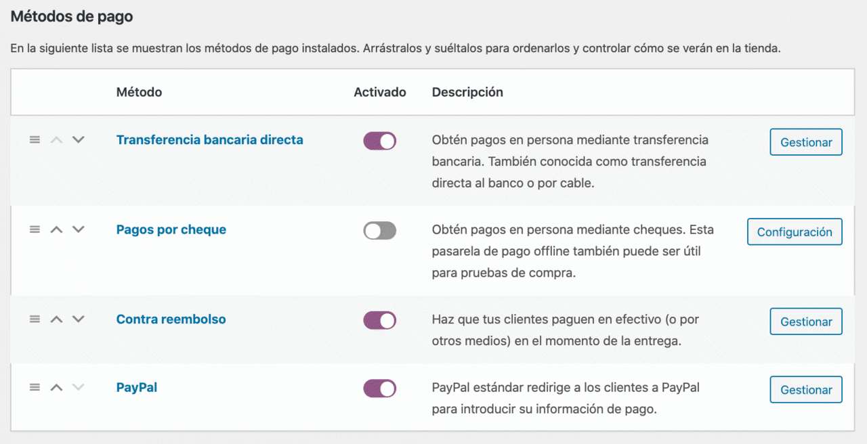This screenshot has height=444, width=867.
Task: Move Contra reembolso down with arrow
Action: 79,319
